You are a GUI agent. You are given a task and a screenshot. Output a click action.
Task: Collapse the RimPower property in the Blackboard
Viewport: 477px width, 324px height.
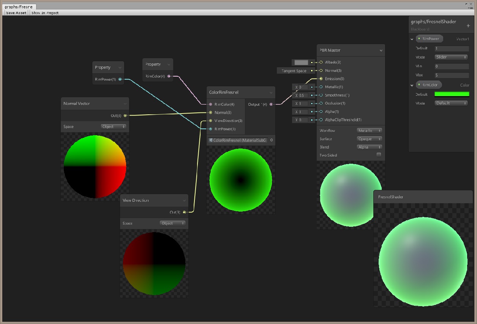click(412, 38)
